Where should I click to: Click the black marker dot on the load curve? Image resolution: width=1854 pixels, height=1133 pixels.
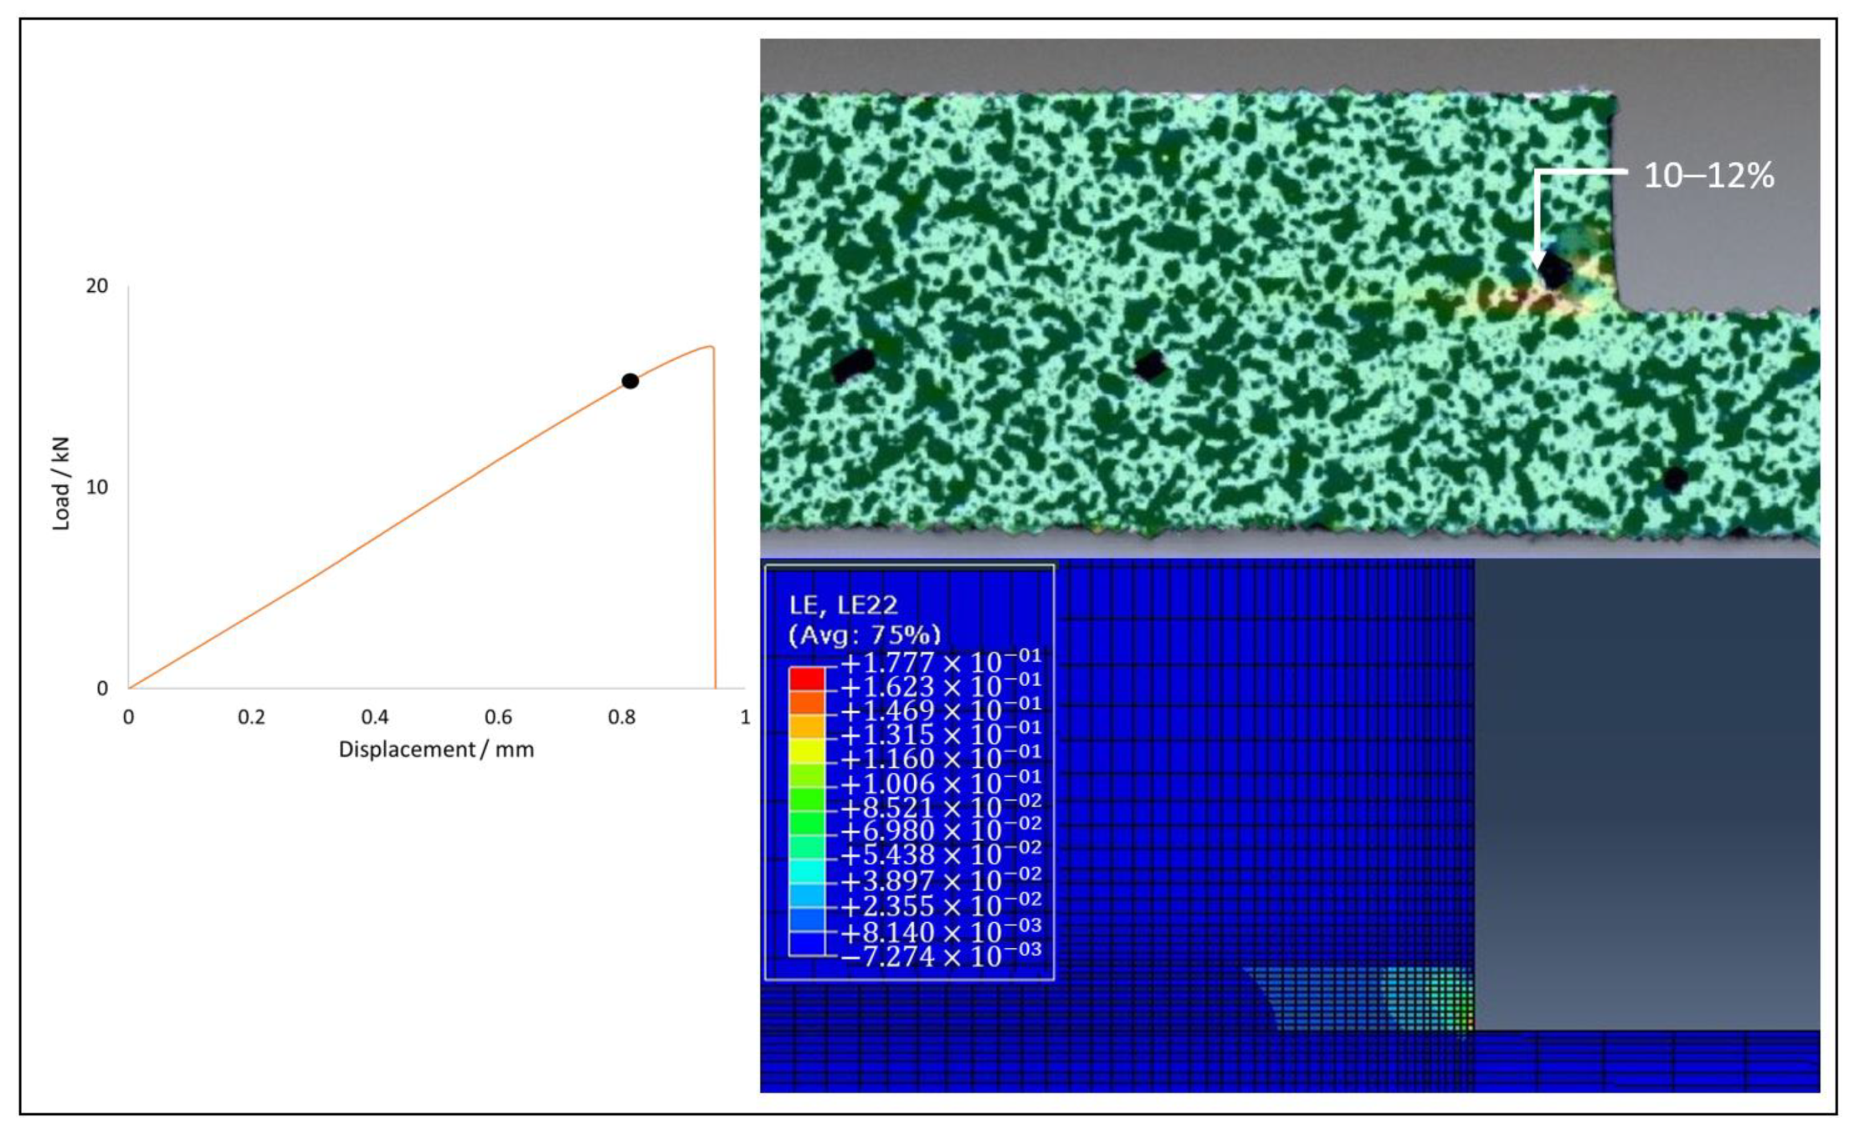(631, 381)
